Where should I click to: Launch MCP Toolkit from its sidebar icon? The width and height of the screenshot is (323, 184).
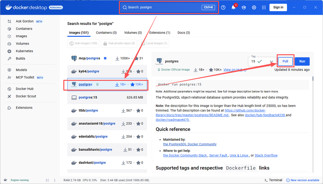(9, 77)
